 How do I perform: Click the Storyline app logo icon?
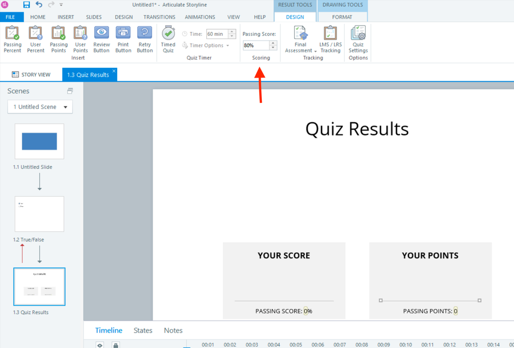(x=5, y=5)
